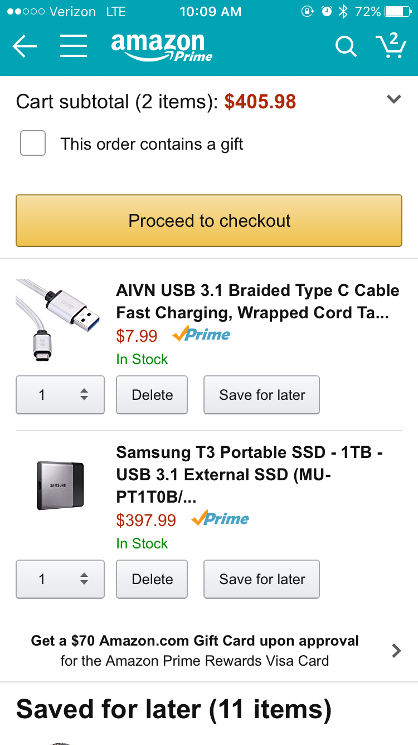
Task: Open the shopping cart icon
Action: [x=391, y=45]
